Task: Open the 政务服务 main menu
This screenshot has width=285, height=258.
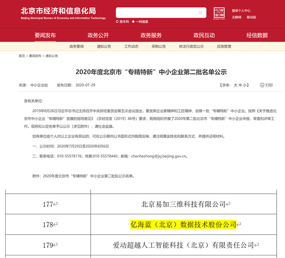Action: pos(151,35)
